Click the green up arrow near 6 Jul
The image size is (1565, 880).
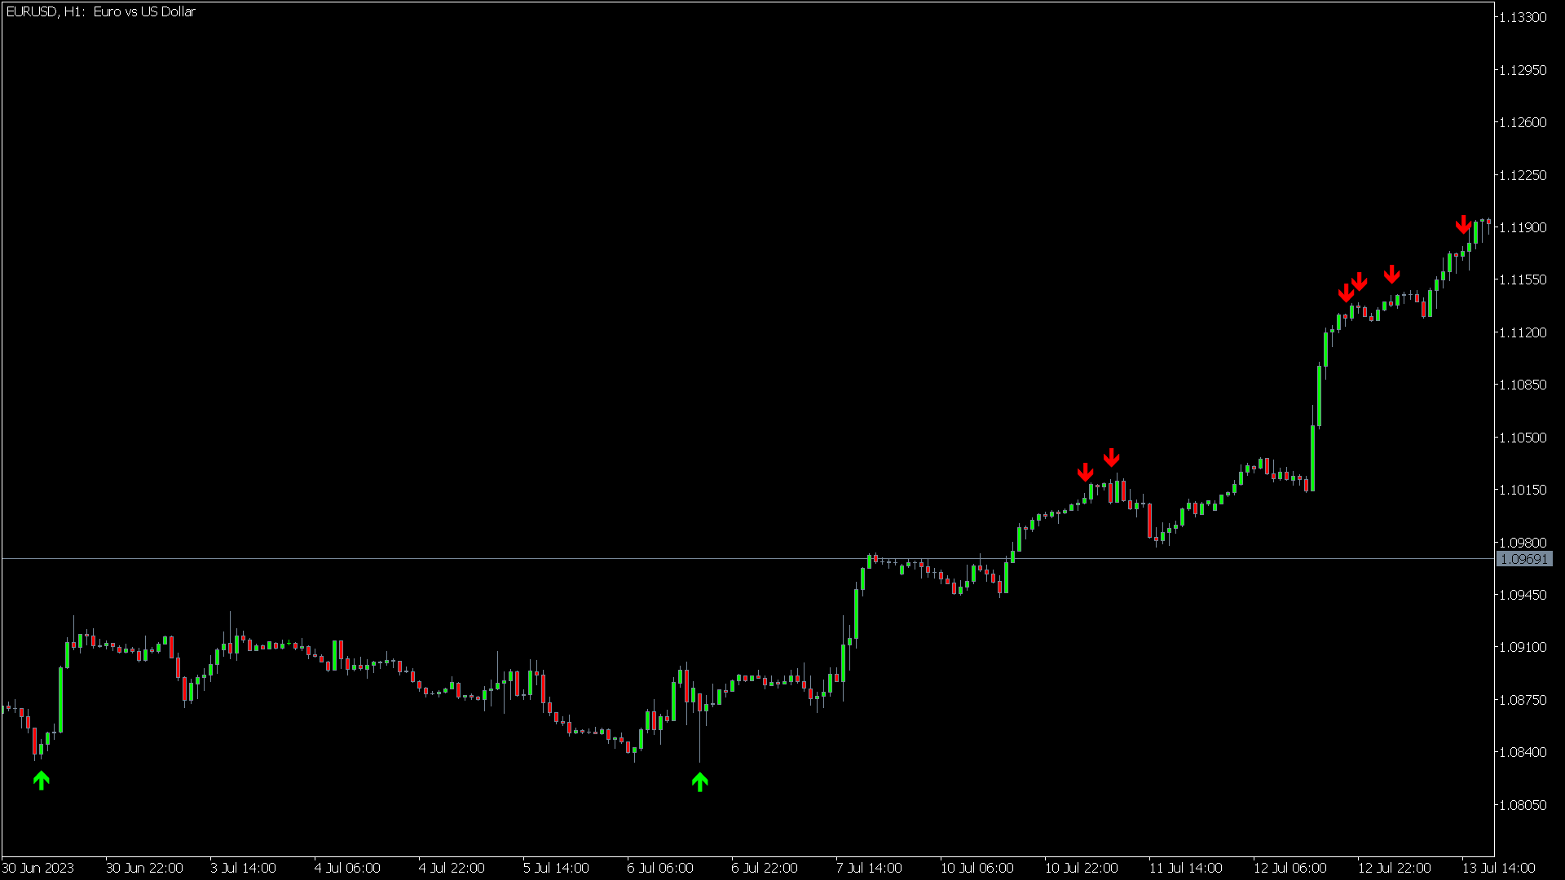(x=699, y=782)
